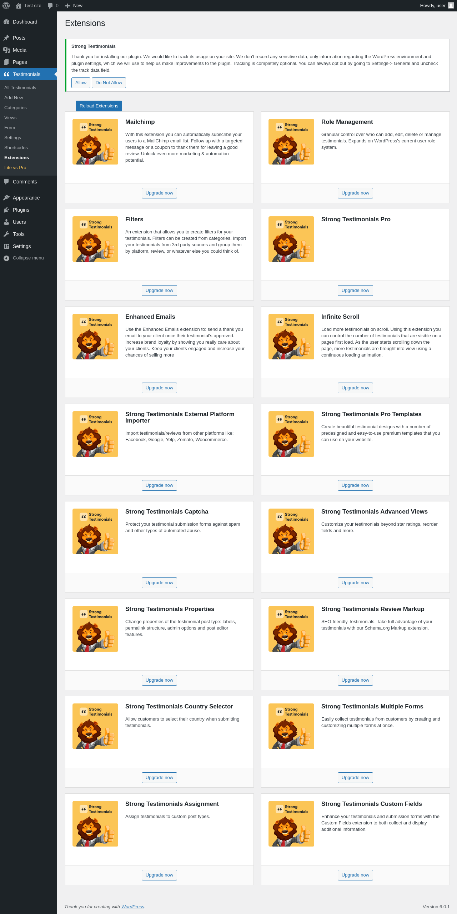Click the Allow tracking button
The width and height of the screenshot is (457, 914).
pos(81,83)
